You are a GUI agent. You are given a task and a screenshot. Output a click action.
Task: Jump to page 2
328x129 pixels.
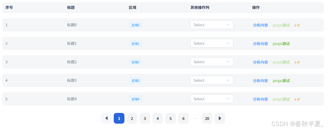pyautogui.click(x=132, y=118)
